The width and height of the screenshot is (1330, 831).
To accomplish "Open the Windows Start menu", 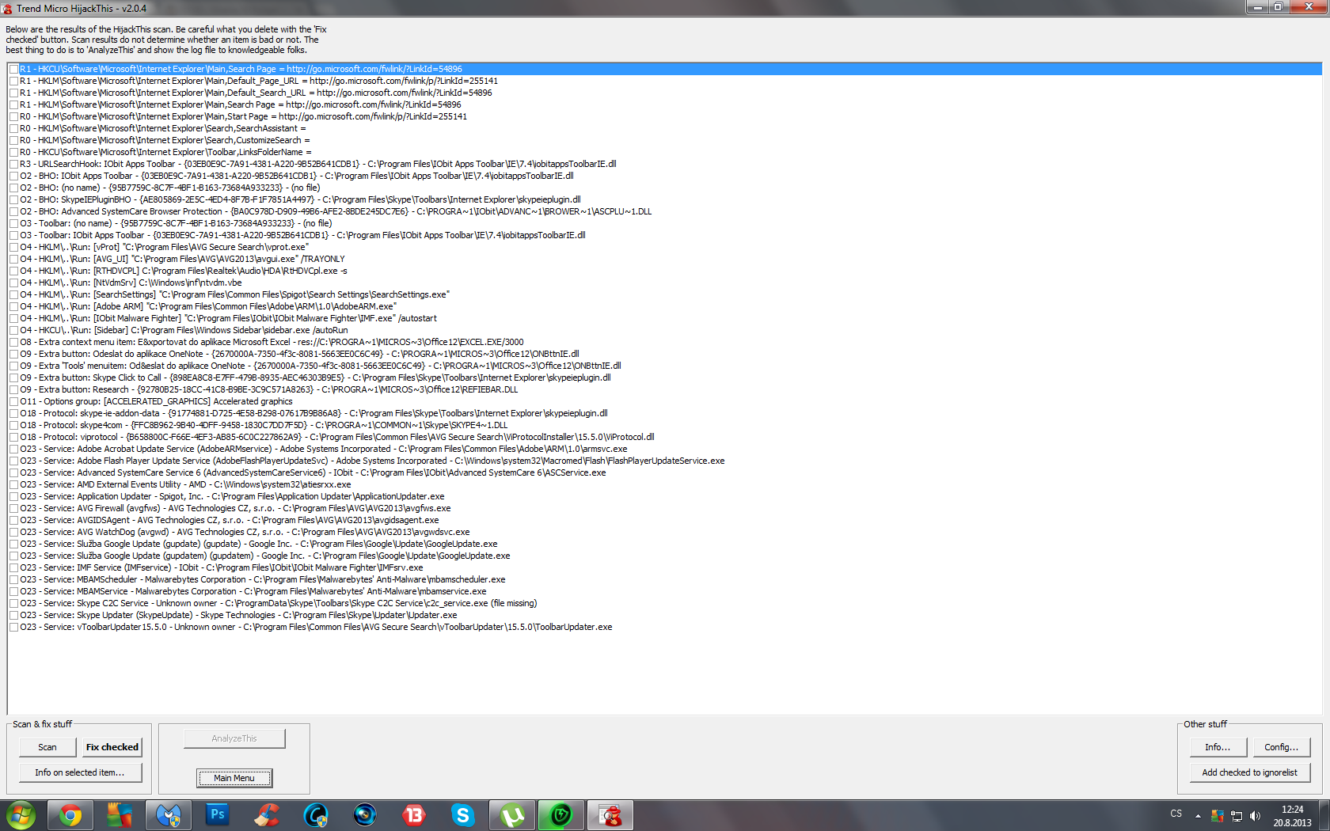I will pyautogui.click(x=21, y=815).
